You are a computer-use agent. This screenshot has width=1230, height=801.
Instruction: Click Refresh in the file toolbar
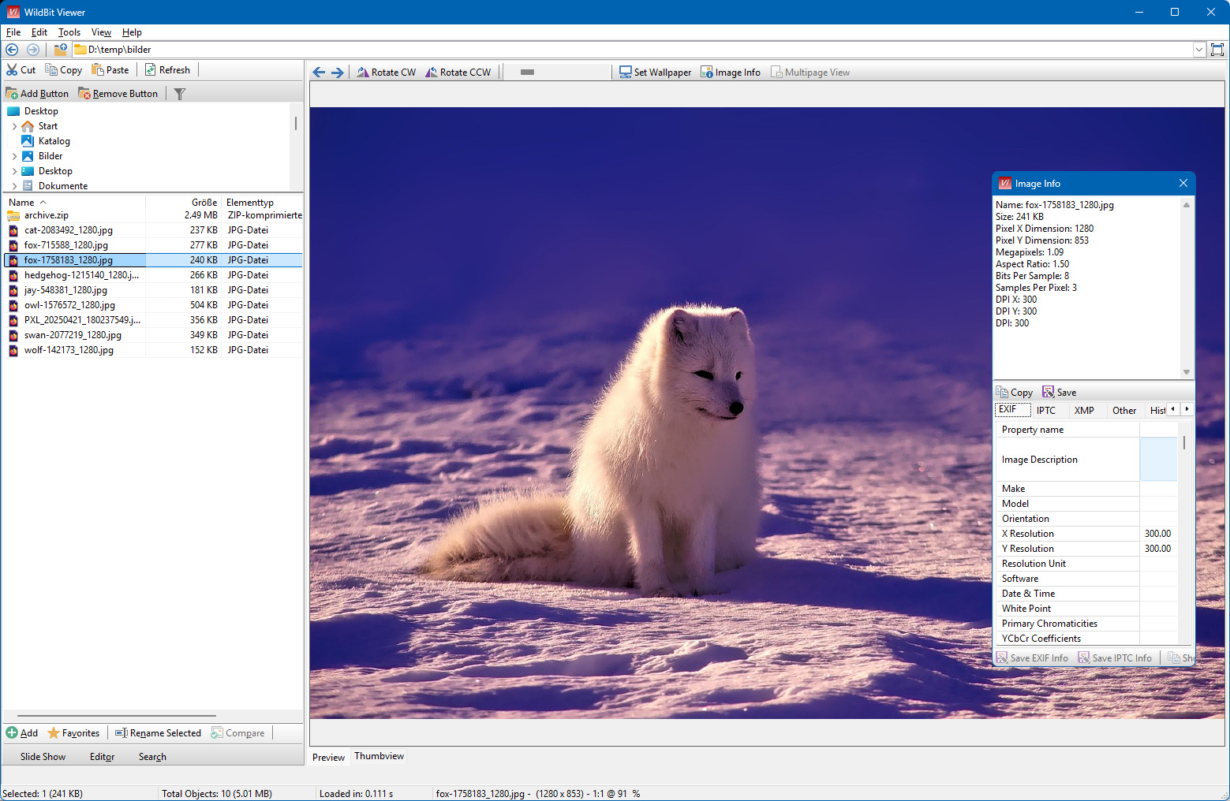[167, 70]
